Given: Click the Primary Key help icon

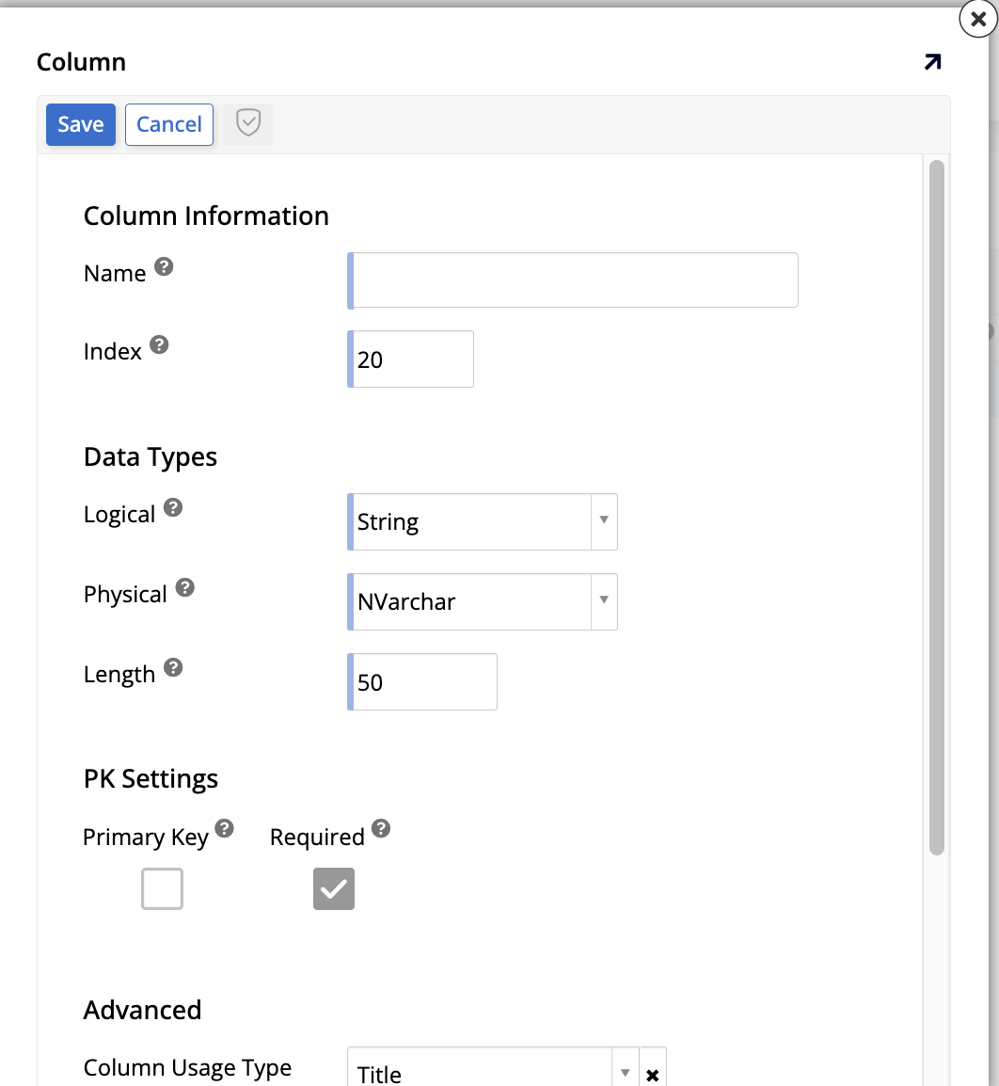Looking at the screenshot, I should click(x=224, y=829).
